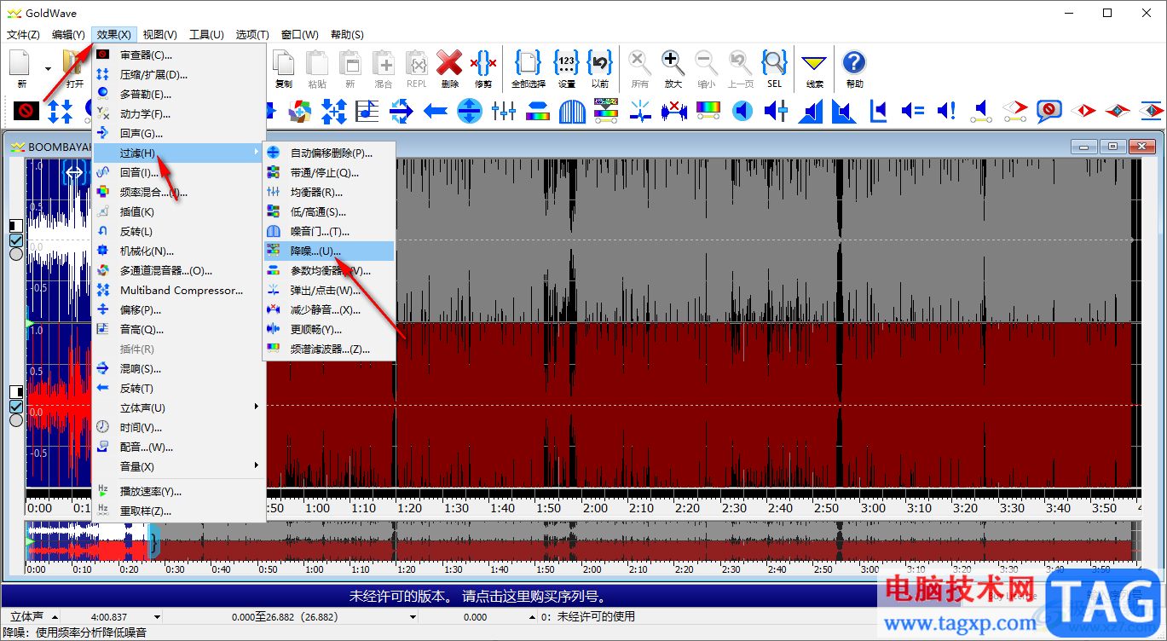Choose Noise Reduction (降噪) from filter submenu
The image size is (1167, 641).
pos(329,251)
